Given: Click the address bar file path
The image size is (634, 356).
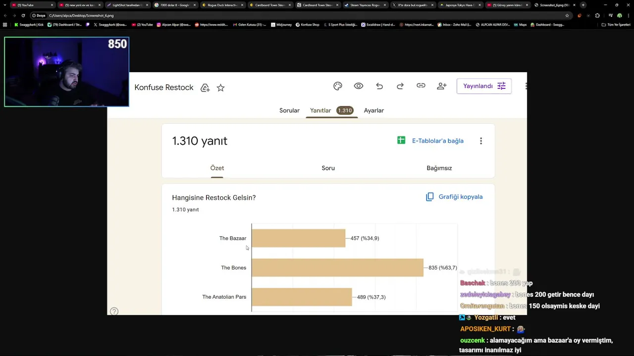Looking at the screenshot, I should [81, 15].
